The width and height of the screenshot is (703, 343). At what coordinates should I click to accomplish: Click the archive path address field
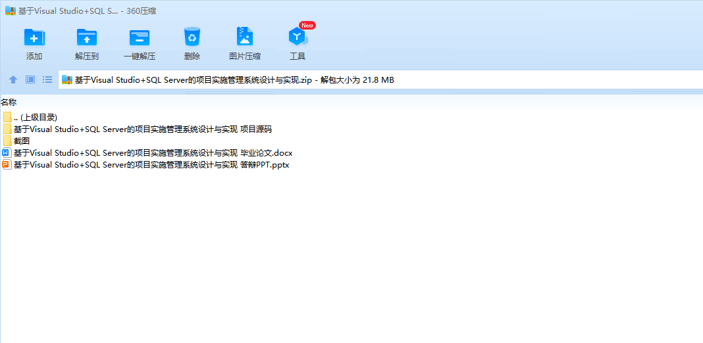380,80
